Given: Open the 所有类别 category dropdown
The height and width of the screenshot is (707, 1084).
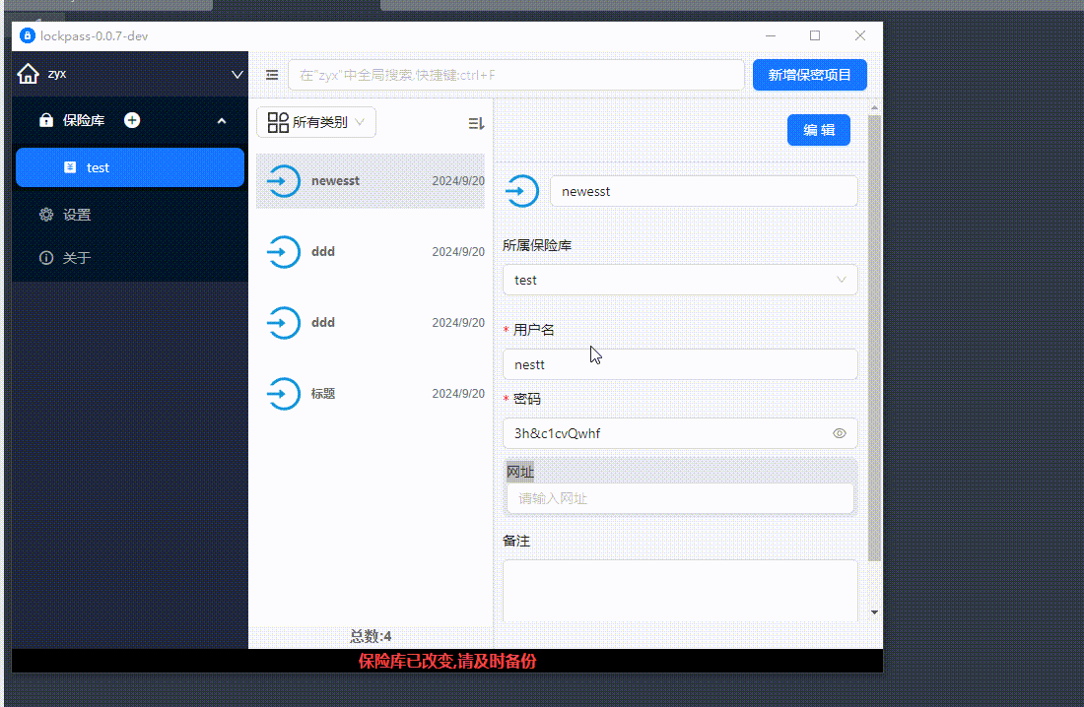Looking at the screenshot, I should (x=316, y=122).
